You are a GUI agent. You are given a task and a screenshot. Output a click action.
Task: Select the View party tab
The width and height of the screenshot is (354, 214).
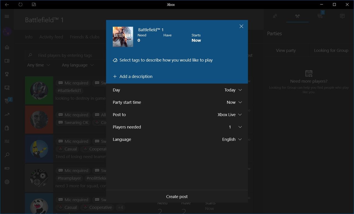point(286,50)
